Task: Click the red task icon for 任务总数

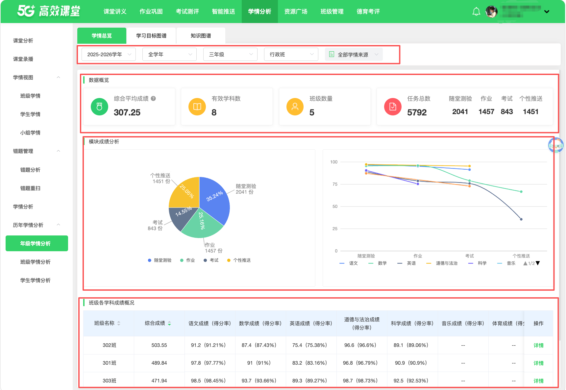Action: (x=393, y=107)
